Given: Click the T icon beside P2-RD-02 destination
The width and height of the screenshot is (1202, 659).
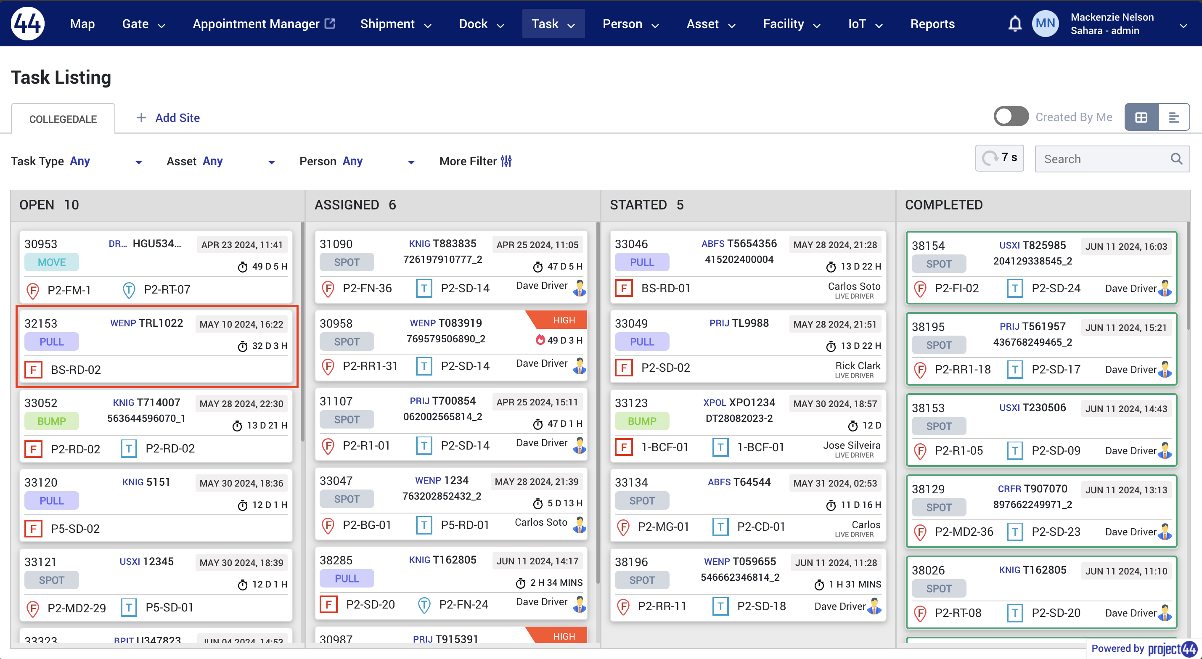Looking at the screenshot, I should pyautogui.click(x=129, y=449).
